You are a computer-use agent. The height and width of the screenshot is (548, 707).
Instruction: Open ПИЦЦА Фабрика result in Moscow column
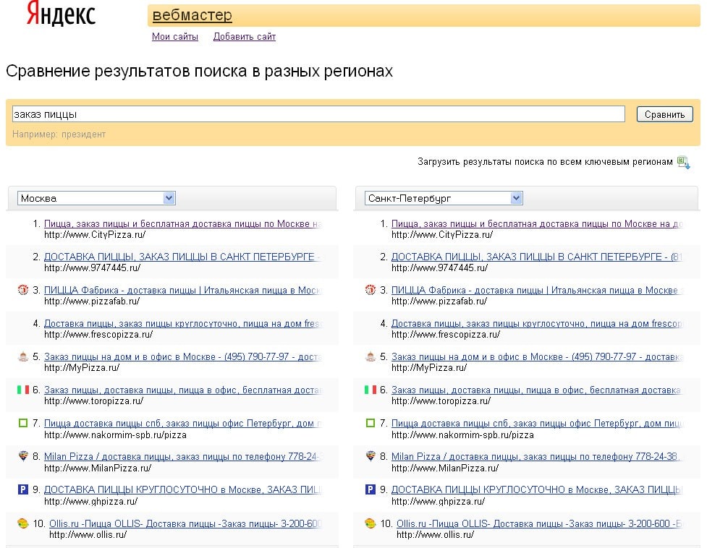[182, 290]
